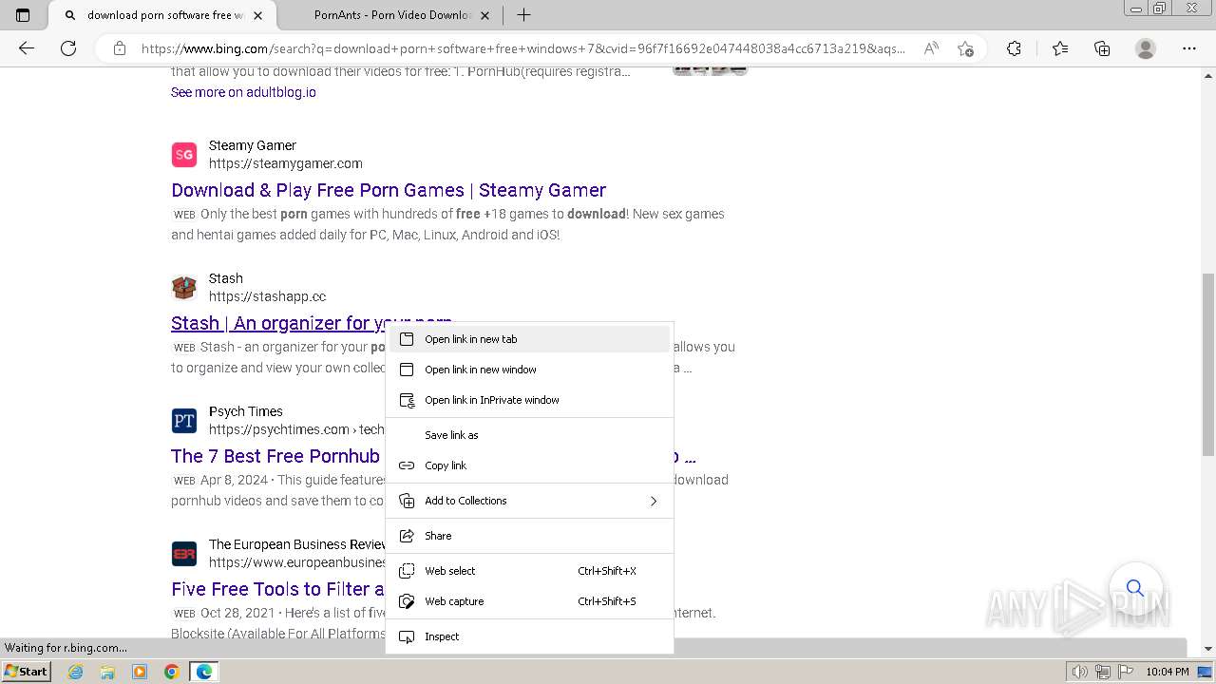Screen dimensions: 1216x684
Task: Choose Open link in InPrivate window
Action: 529,400
